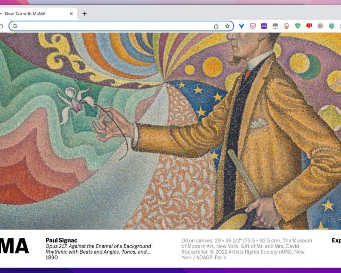Viewport: 341px width, 273px height.
Task: Click the Google logo in the address bar
Action: [x=15, y=26]
